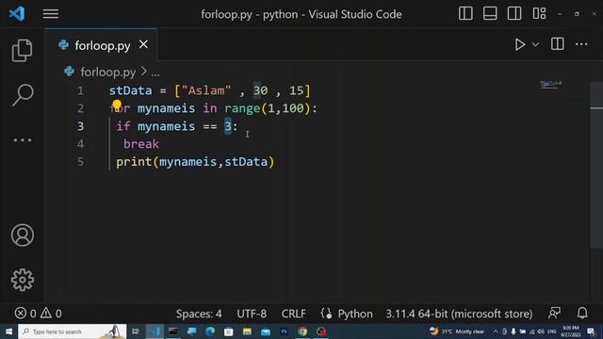
Task: Click range in the for statement
Action: [242, 108]
